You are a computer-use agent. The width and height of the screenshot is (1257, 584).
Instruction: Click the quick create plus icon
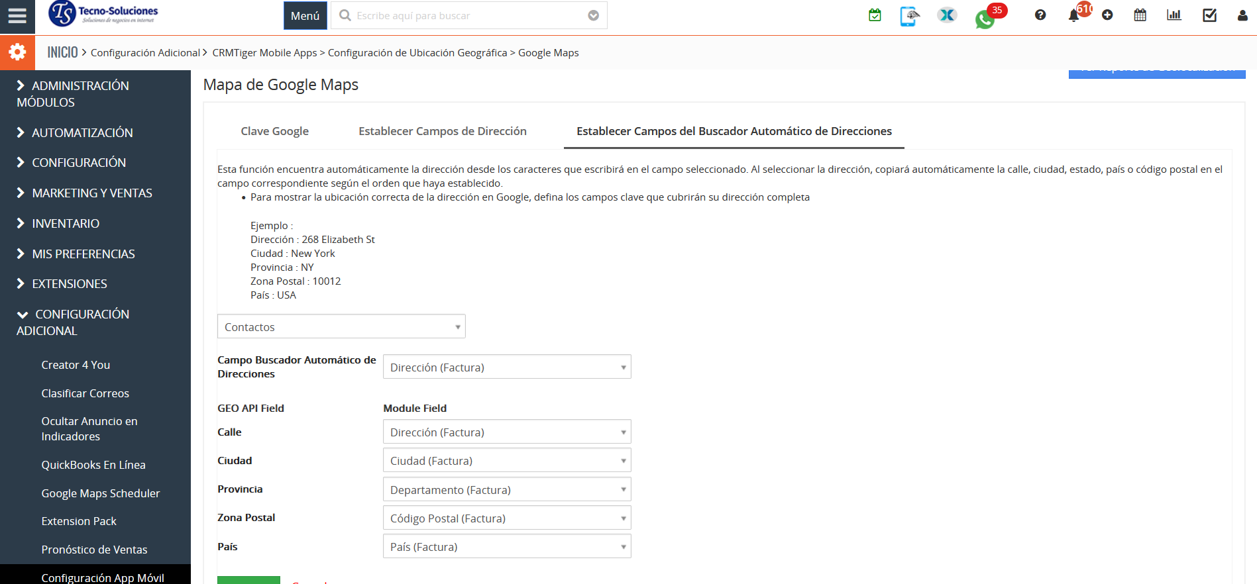[x=1107, y=15]
